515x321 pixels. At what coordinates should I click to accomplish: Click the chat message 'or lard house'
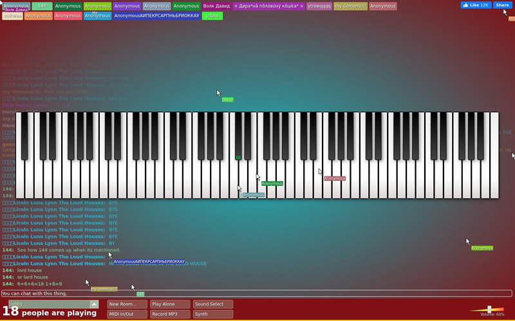click(33, 277)
